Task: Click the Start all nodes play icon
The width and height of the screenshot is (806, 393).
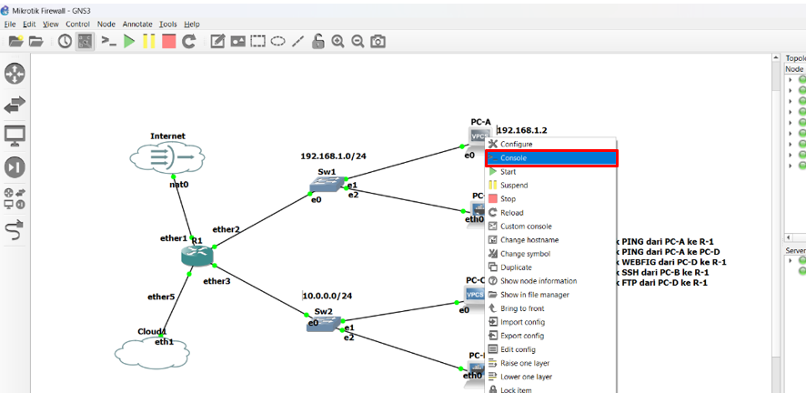Action: pos(129,41)
